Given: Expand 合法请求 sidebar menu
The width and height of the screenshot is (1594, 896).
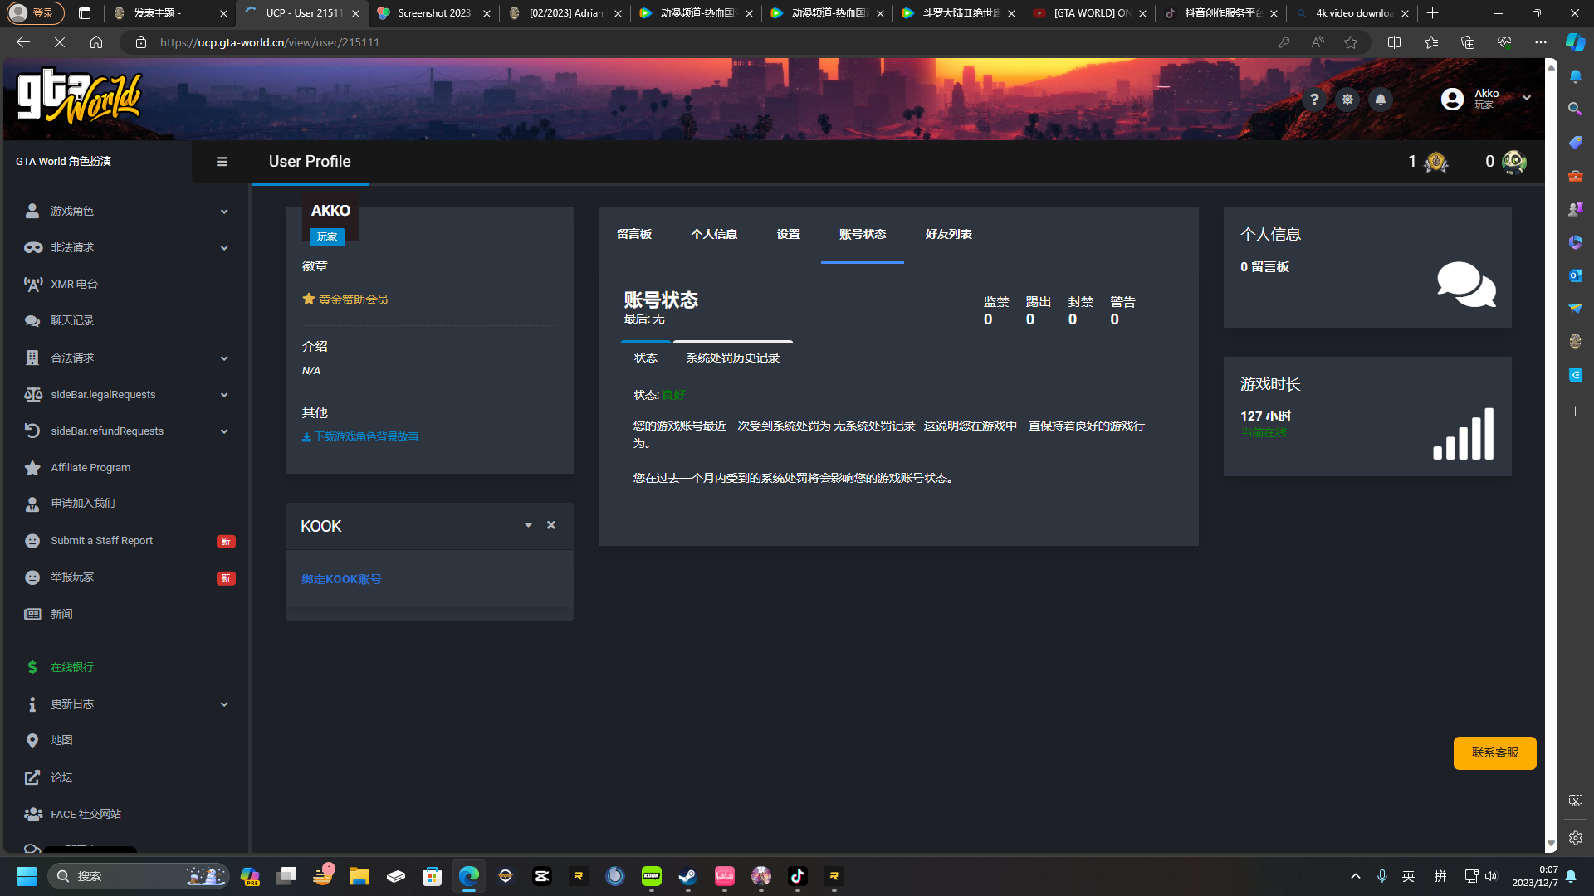Looking at the screenshot, I should [x=125, y=358].
